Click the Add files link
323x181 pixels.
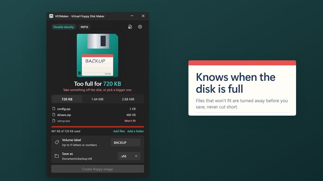pos(119,131)
